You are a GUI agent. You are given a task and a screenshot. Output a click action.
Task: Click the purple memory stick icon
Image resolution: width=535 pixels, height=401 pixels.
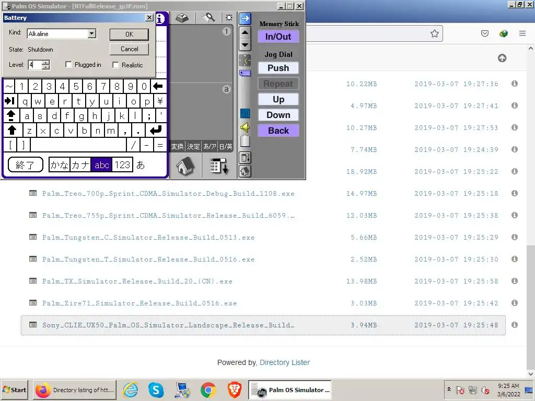[245, 73]
